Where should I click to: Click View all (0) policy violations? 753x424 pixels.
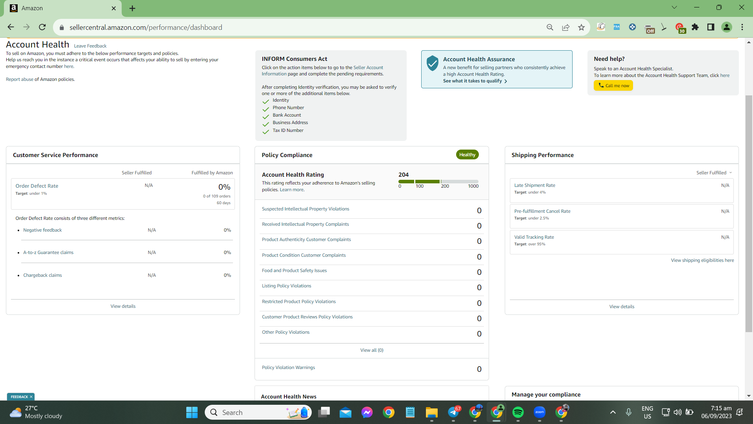click(372, 350)
